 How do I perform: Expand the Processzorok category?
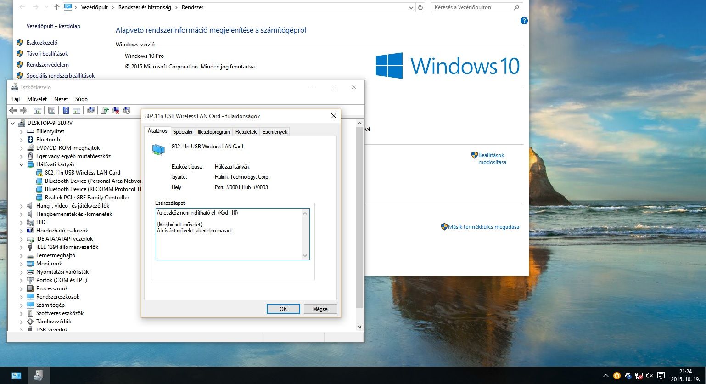(21, 288)
